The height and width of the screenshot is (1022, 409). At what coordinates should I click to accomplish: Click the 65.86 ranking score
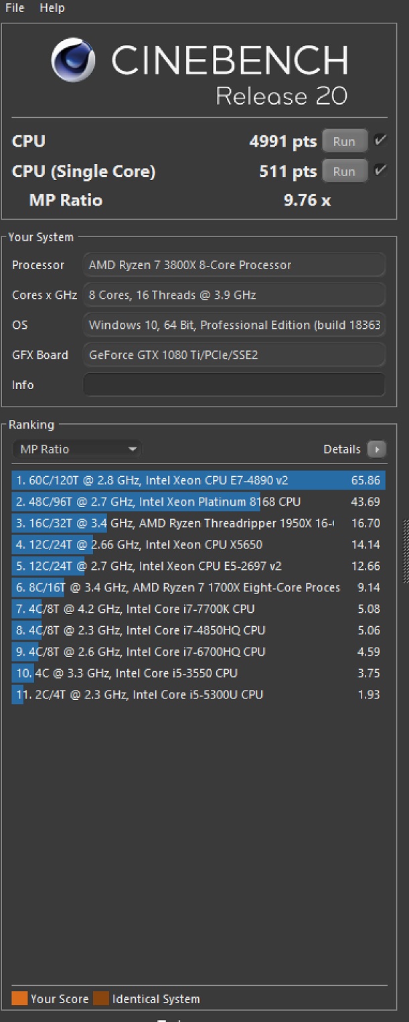365,480
